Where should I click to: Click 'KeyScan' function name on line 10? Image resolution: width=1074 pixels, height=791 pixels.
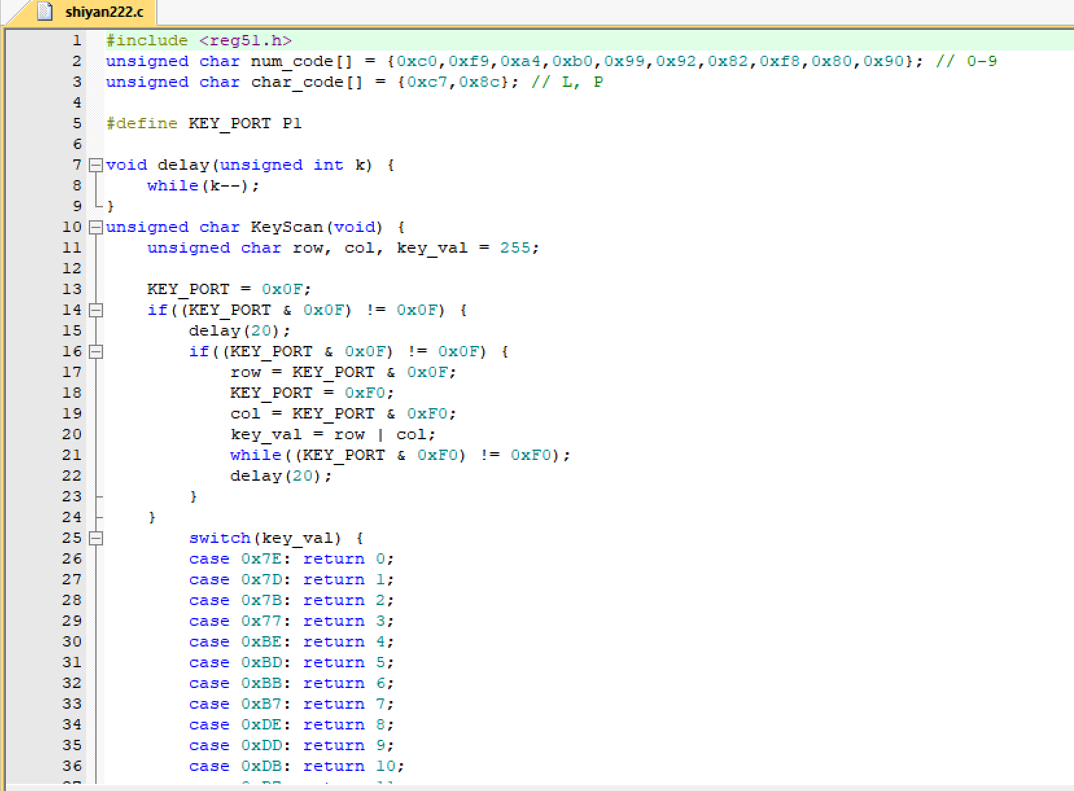tap(287, 227)
